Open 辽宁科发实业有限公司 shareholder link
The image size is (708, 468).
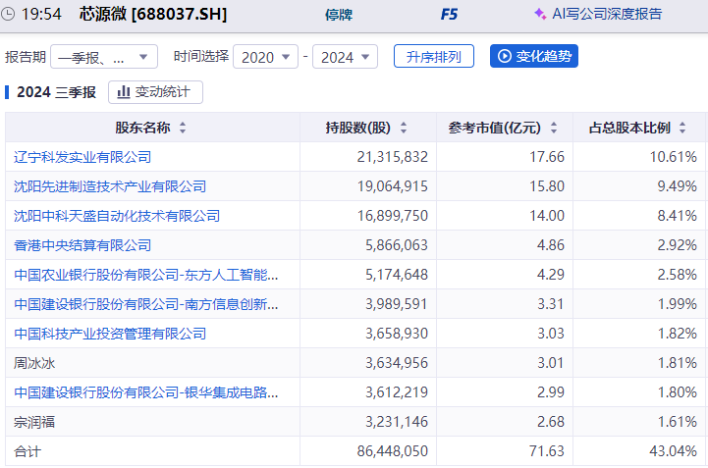[82, 157]
